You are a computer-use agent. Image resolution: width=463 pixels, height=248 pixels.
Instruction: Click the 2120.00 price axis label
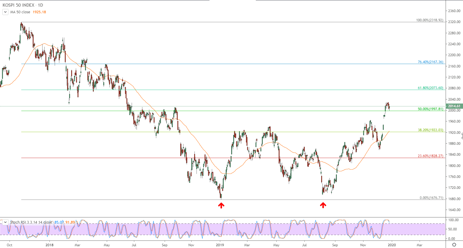[454, 77]
